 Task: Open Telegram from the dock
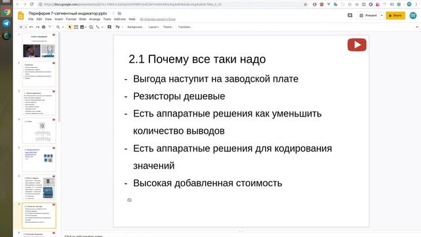point(6,24)
